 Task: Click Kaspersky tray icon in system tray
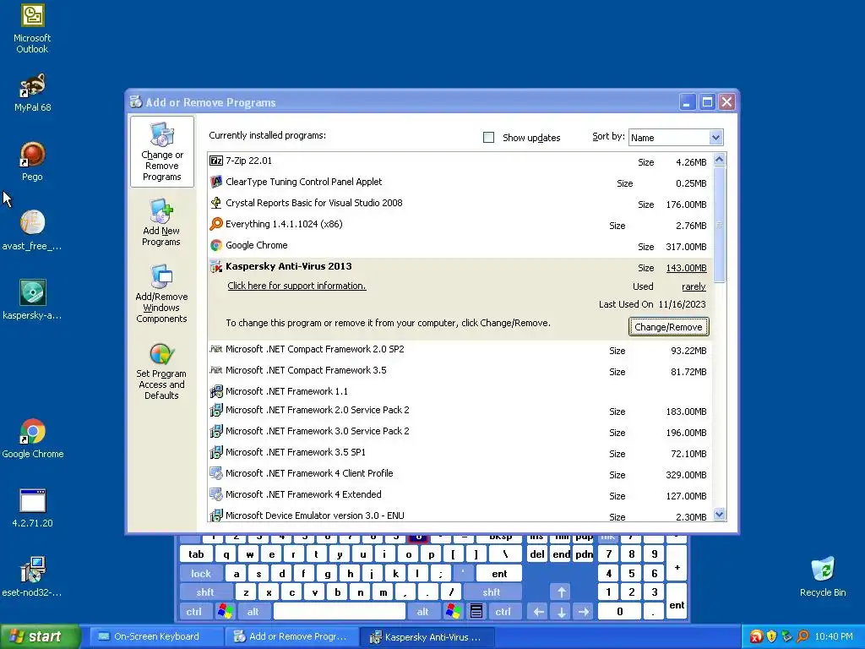point(756,636)
